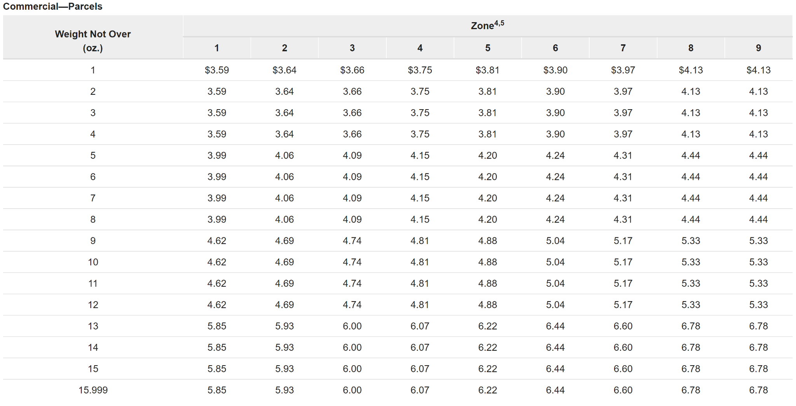This screenshot has height=406, width=796.
Task: Select 5.85 Zone 1 in weight 15 row
Action: [x=217, y=369]
